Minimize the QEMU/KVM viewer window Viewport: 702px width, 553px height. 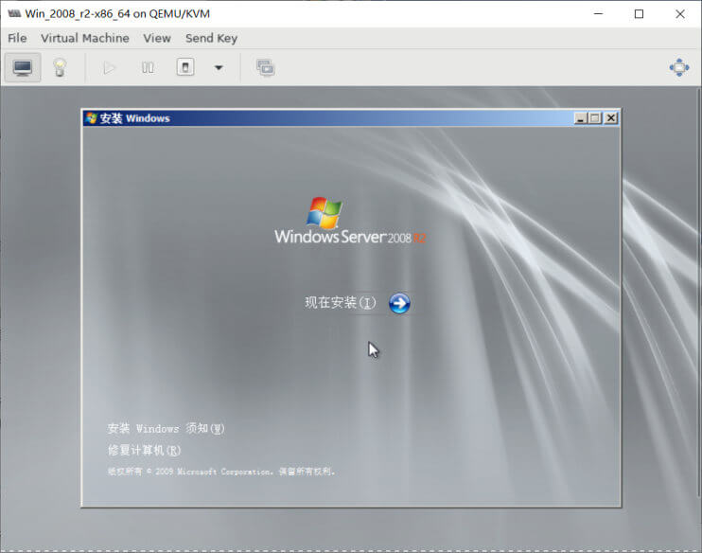click(598, 14)
